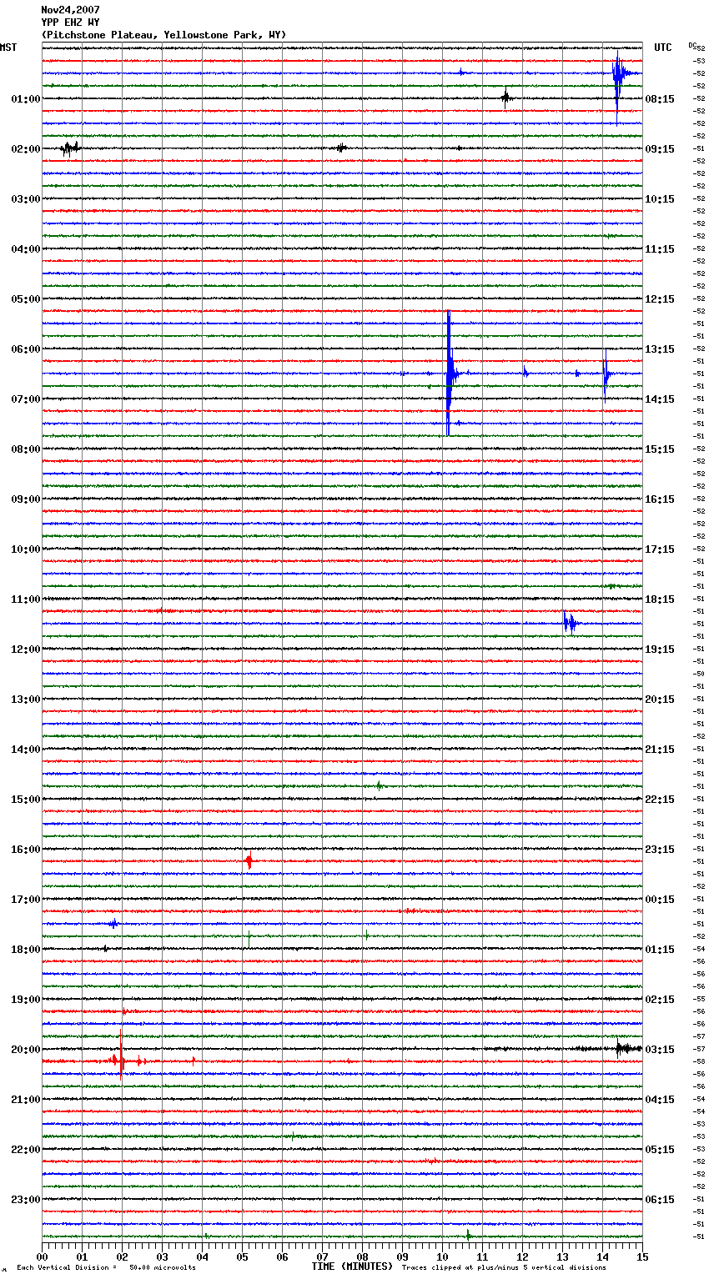Viewport: 709px width, 1279px height.
Task: Click the 16:00 MST time label
Action: (x=26, y=850)
